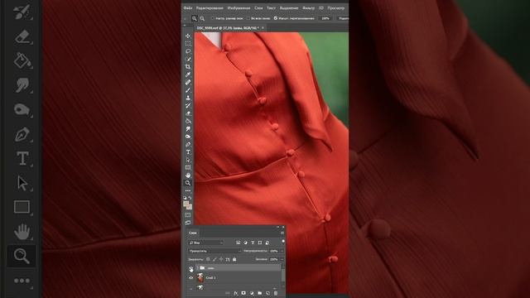Select the Слой 1 layer thumbnail
The height and width of the screenshot is (298, 530).
click(200, 278)
